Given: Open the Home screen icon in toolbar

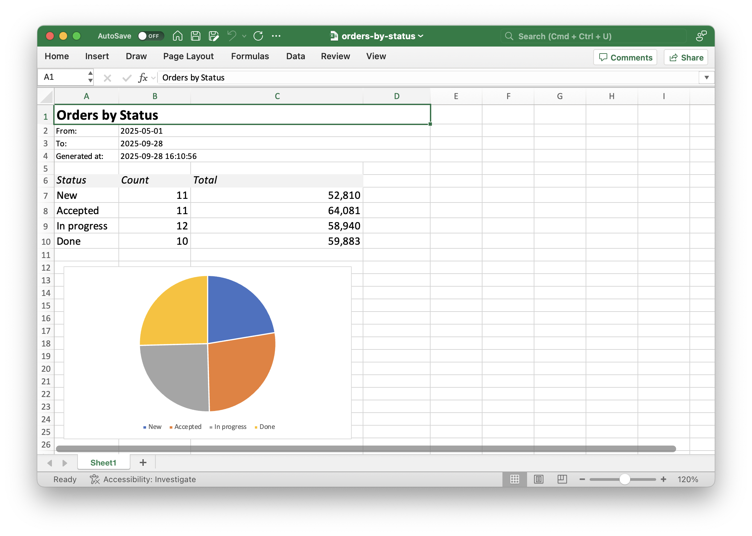Looking at the screenshot, I should (177, 36).
